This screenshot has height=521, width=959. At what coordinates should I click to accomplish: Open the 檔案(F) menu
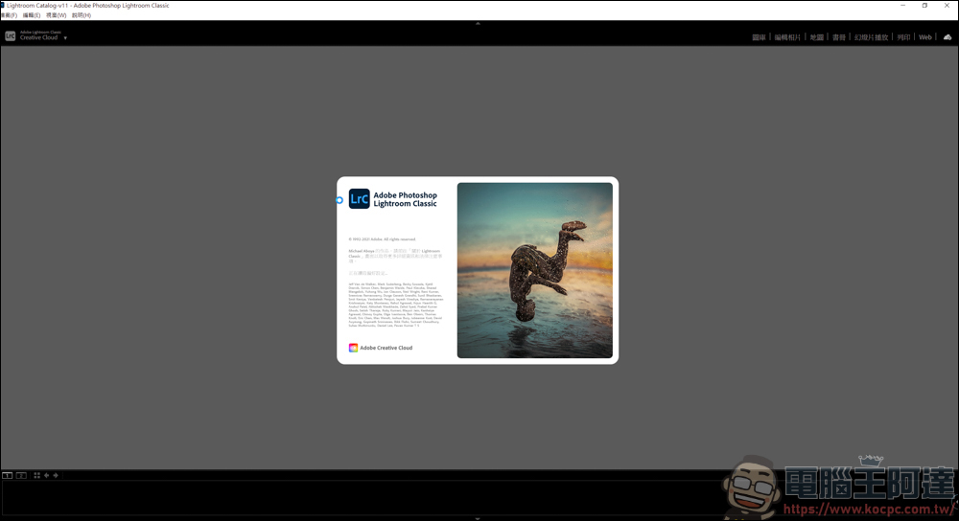pos(9,15)
